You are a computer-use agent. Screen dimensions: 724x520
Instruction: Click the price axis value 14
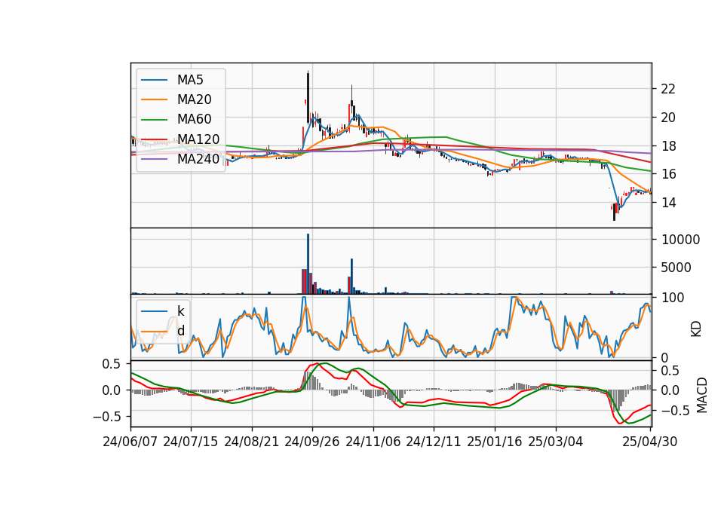(668, 203)
